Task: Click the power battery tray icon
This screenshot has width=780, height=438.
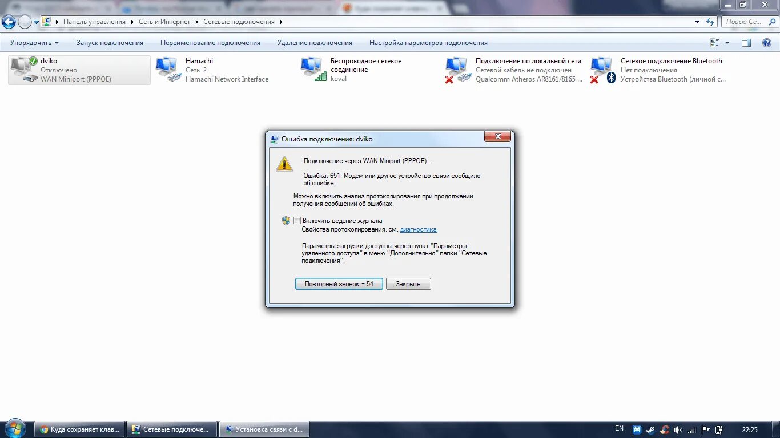Action: (x=719, y=430)
